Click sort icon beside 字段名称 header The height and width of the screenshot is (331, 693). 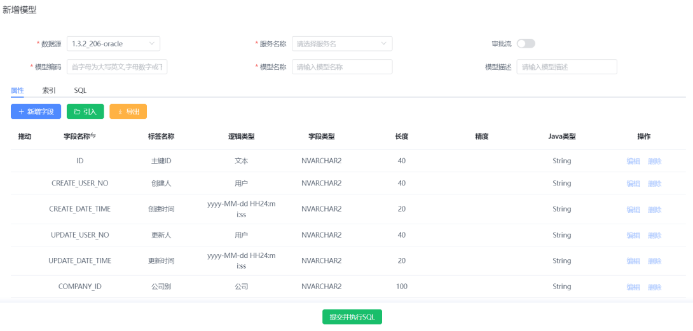click(93, 136)
